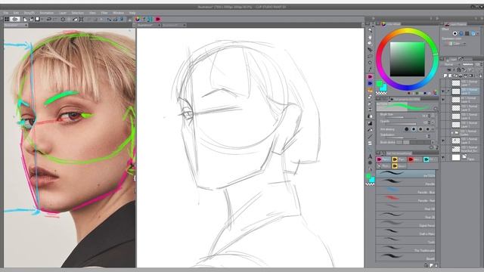This screenshot has width=484, height=272.
Task: Select the strongest anti-aliasing option
Action: [x=427, y=129]
